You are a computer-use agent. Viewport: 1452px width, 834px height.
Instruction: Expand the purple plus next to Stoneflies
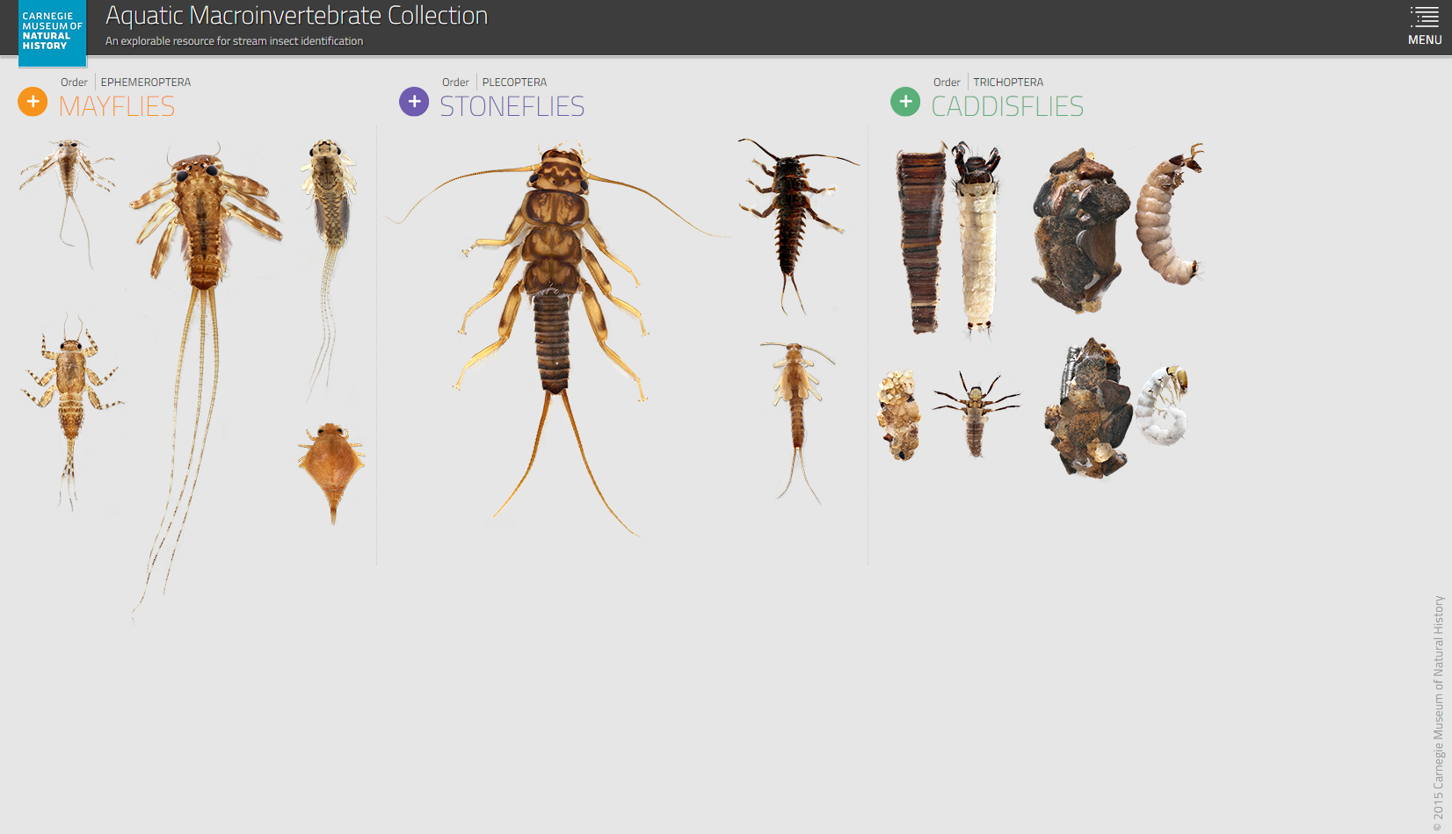click(414, 102)
